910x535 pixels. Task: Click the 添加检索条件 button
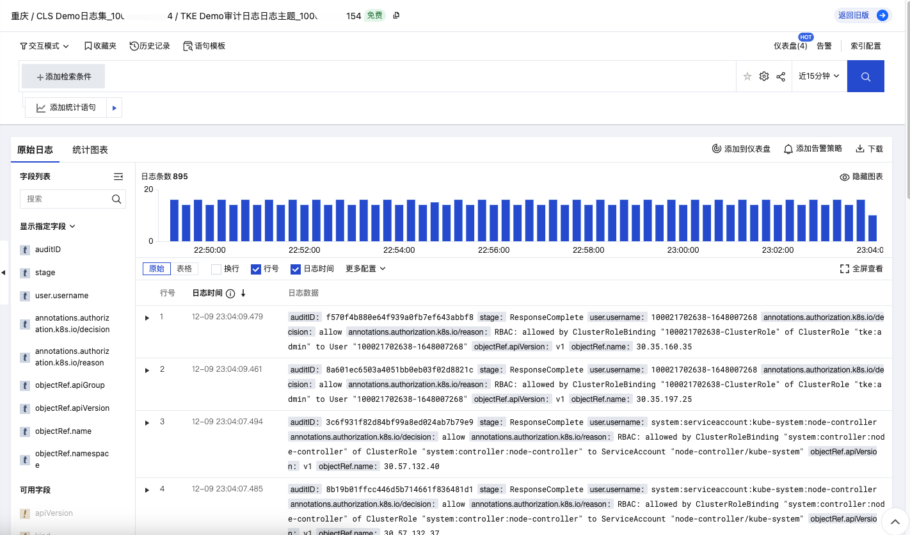point(63,77)
